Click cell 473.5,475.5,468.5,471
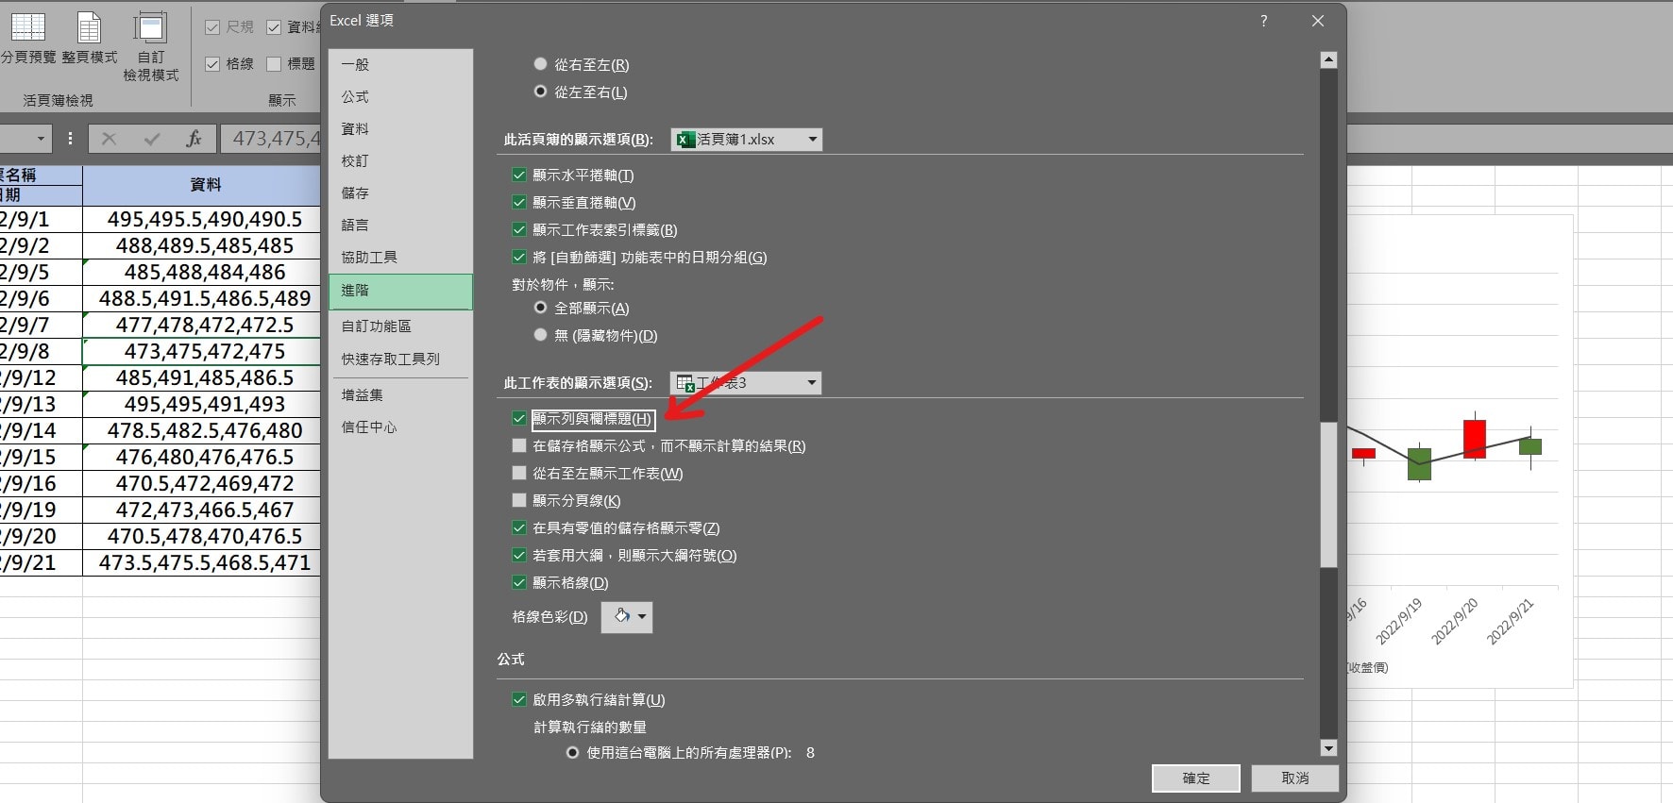The height and width of the screenshot is (803, 1673). 204,562
